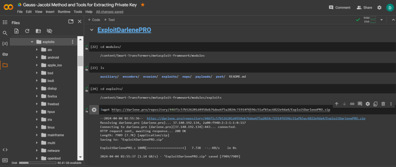Screen dimensions: 396x167
Task: Expand the firefox folder
Action: 37,96
